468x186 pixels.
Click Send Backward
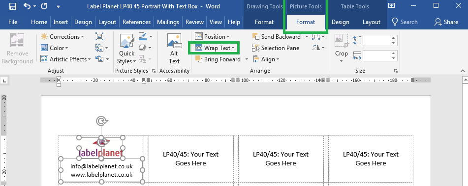click(277, 37)
